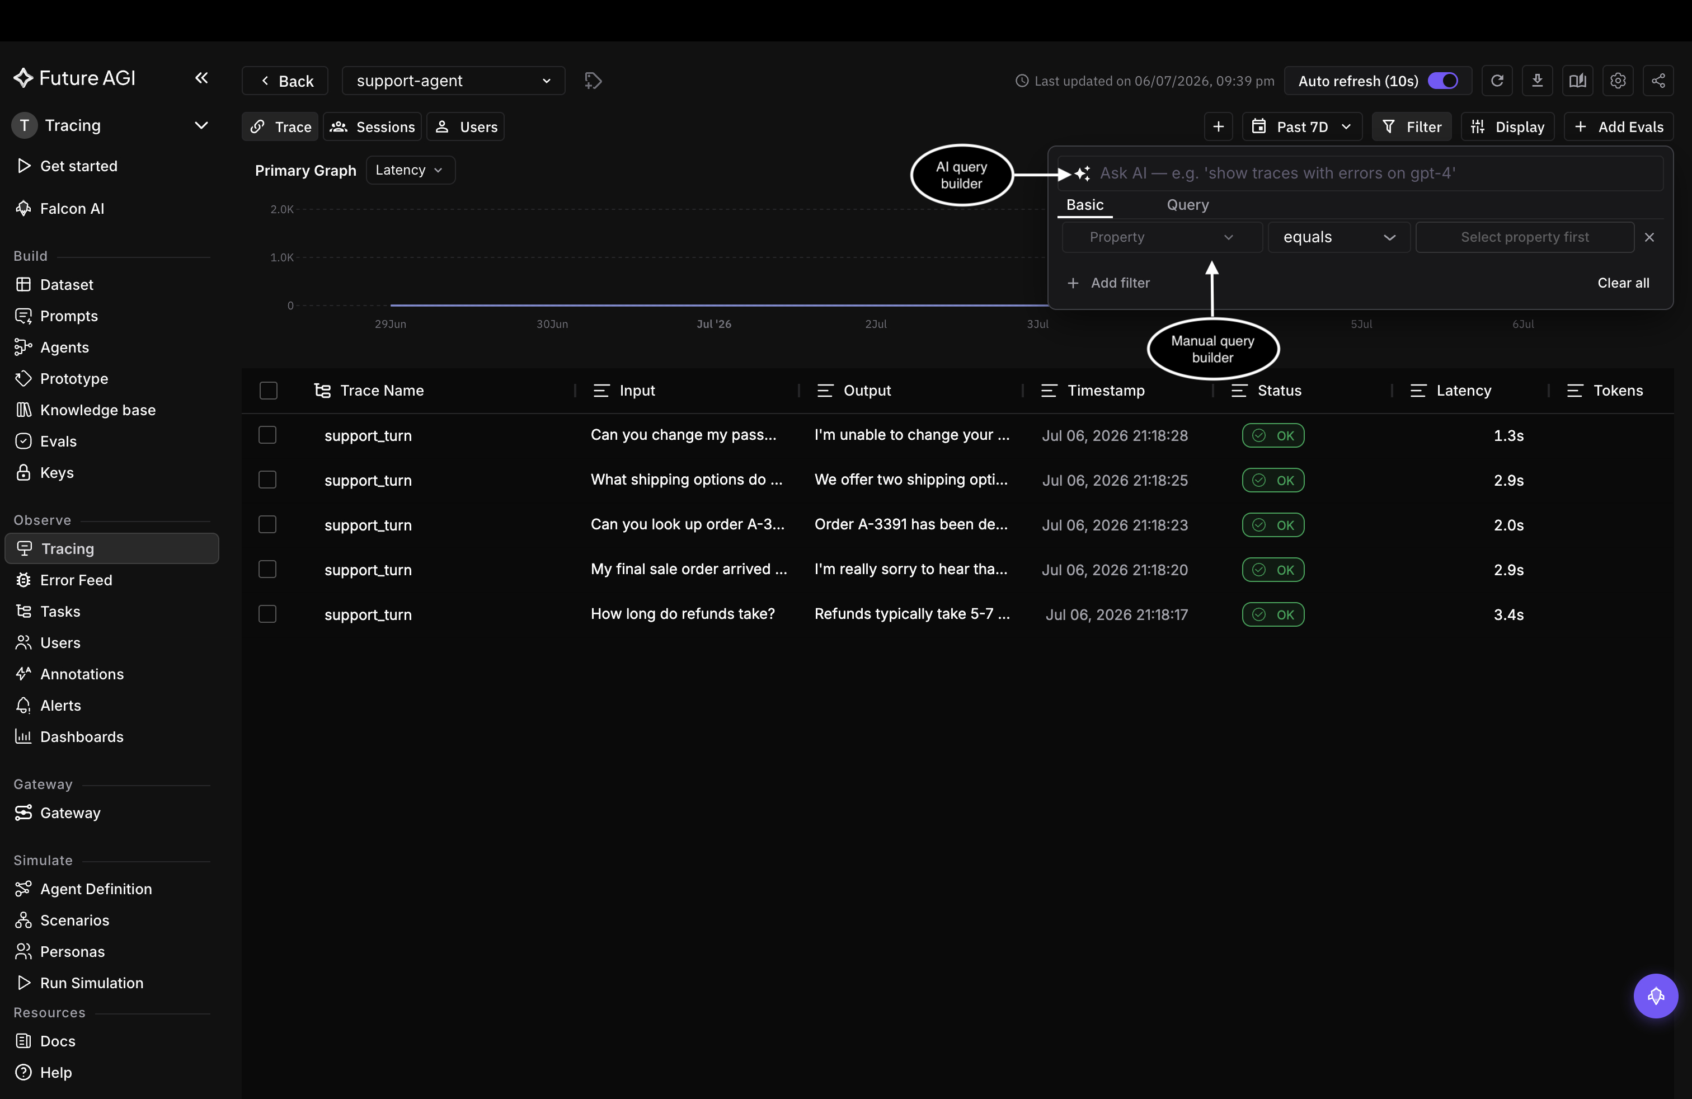1692x1099 pixels.
Task: Click OK status of the 1.3s trace
Action: point(1272,435)
